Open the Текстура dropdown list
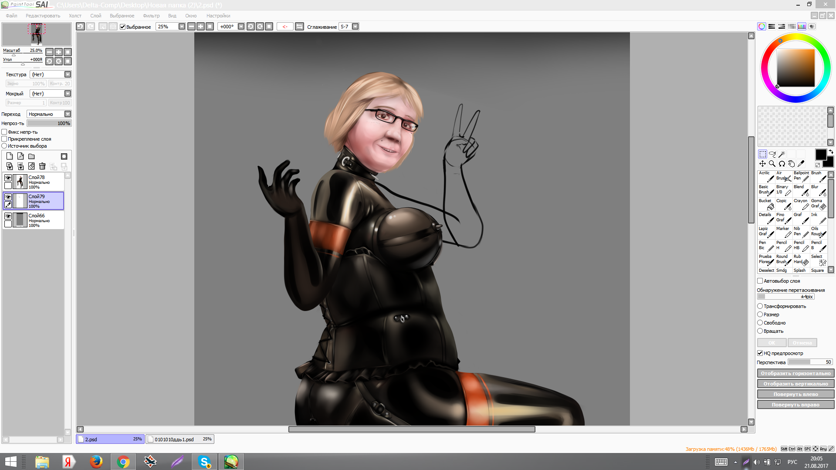The image size is (836, 470). click(x=68, y=74)
